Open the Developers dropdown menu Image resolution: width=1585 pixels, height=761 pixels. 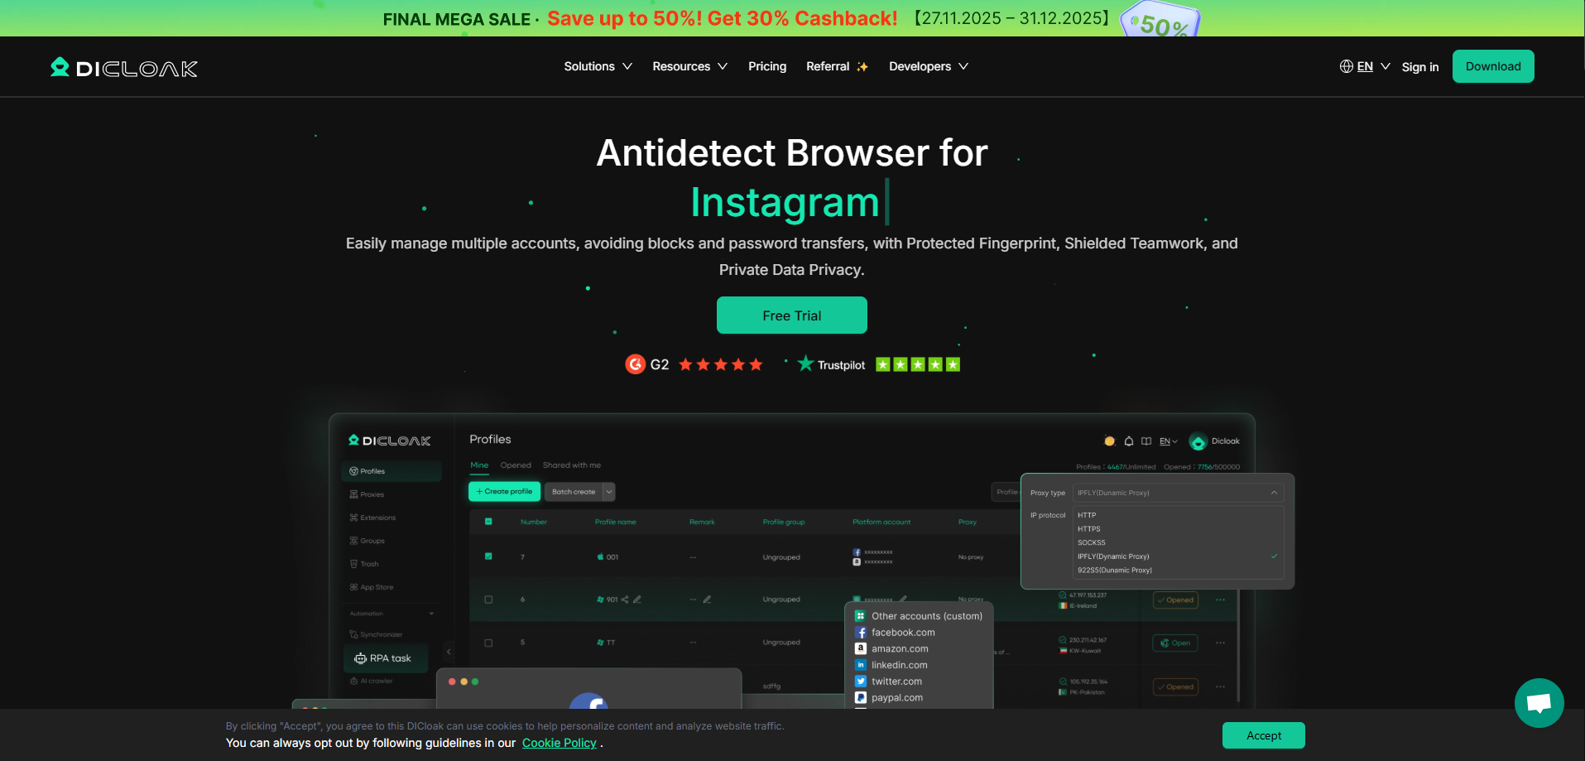point(928,66)
